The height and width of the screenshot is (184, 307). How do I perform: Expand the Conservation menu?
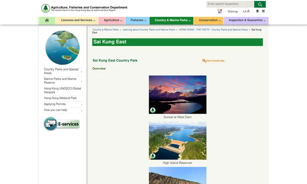tap(209, 20)
